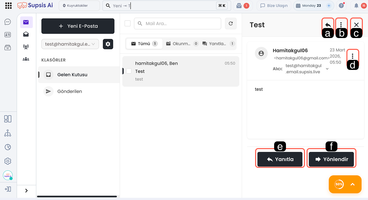
Task: Select the Test email checkbox
Action: pyautogui.click(x=129, y=71)
